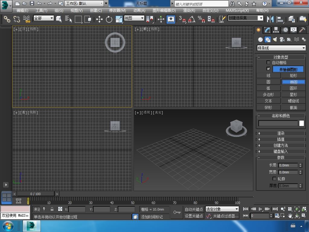Open the Utilities hammer tab
309x232 pixels.
(302, 30)
